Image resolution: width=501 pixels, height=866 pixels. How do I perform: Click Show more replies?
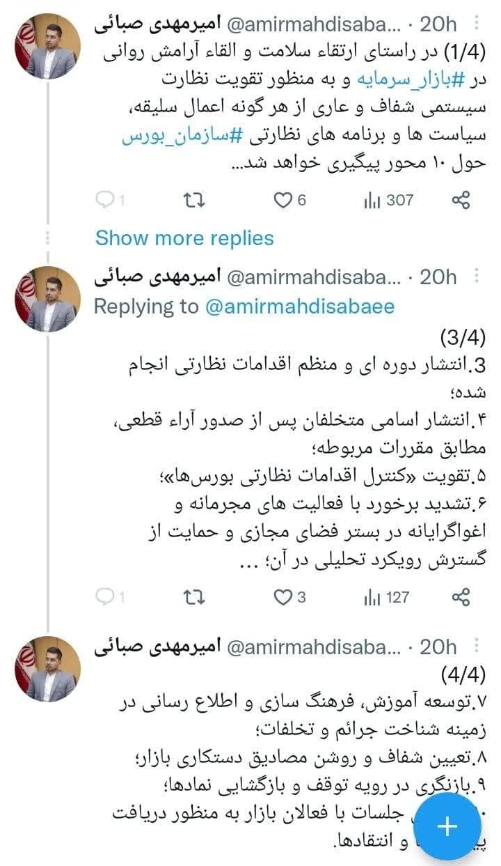click(x=184, y=238)
